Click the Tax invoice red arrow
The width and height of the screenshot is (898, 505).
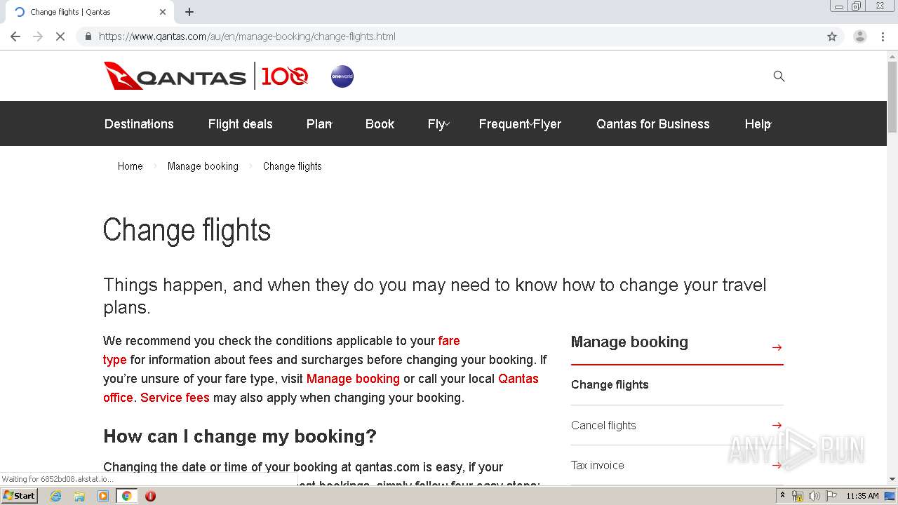point(777,465)
